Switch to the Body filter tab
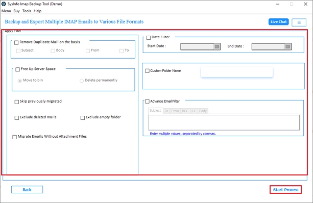 [203, 111]
